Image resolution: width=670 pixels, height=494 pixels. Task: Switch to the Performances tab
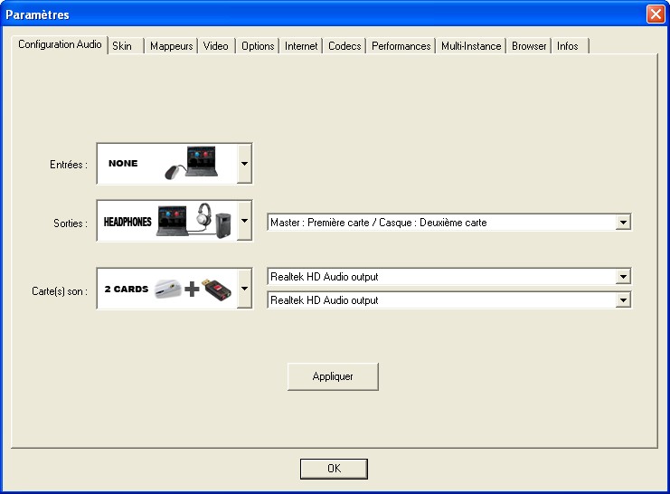(401, 46)
